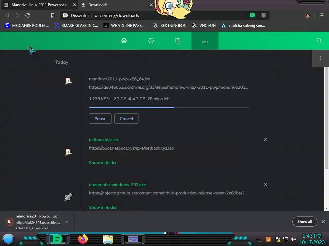The image size is (329, 246).
Task: Open the History clock icon
Action: click(x=151, y=41)
